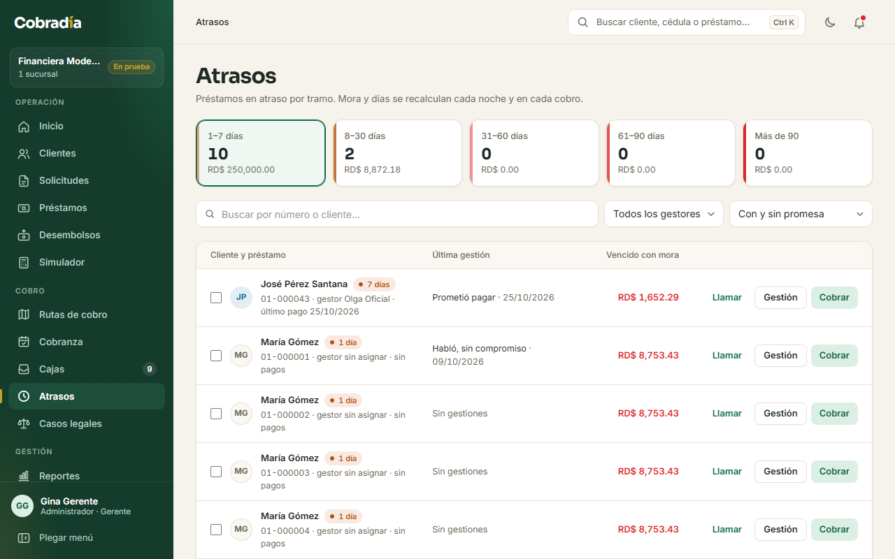This screenshot has height=559, width=895.
Task: Click the magnifier icon in the top search
Action: [x=582, y=22]
